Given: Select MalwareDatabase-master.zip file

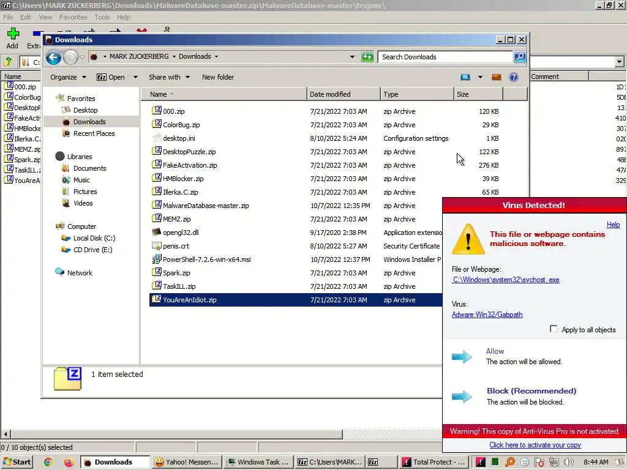Looking at the screenshot, I should tap(206, 206).
